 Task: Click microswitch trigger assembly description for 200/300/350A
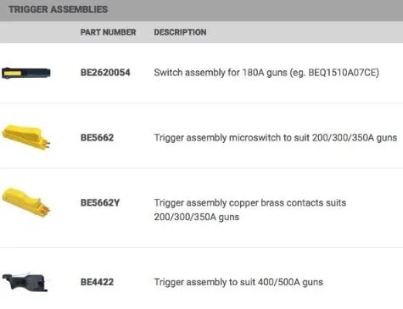(276, 138)
